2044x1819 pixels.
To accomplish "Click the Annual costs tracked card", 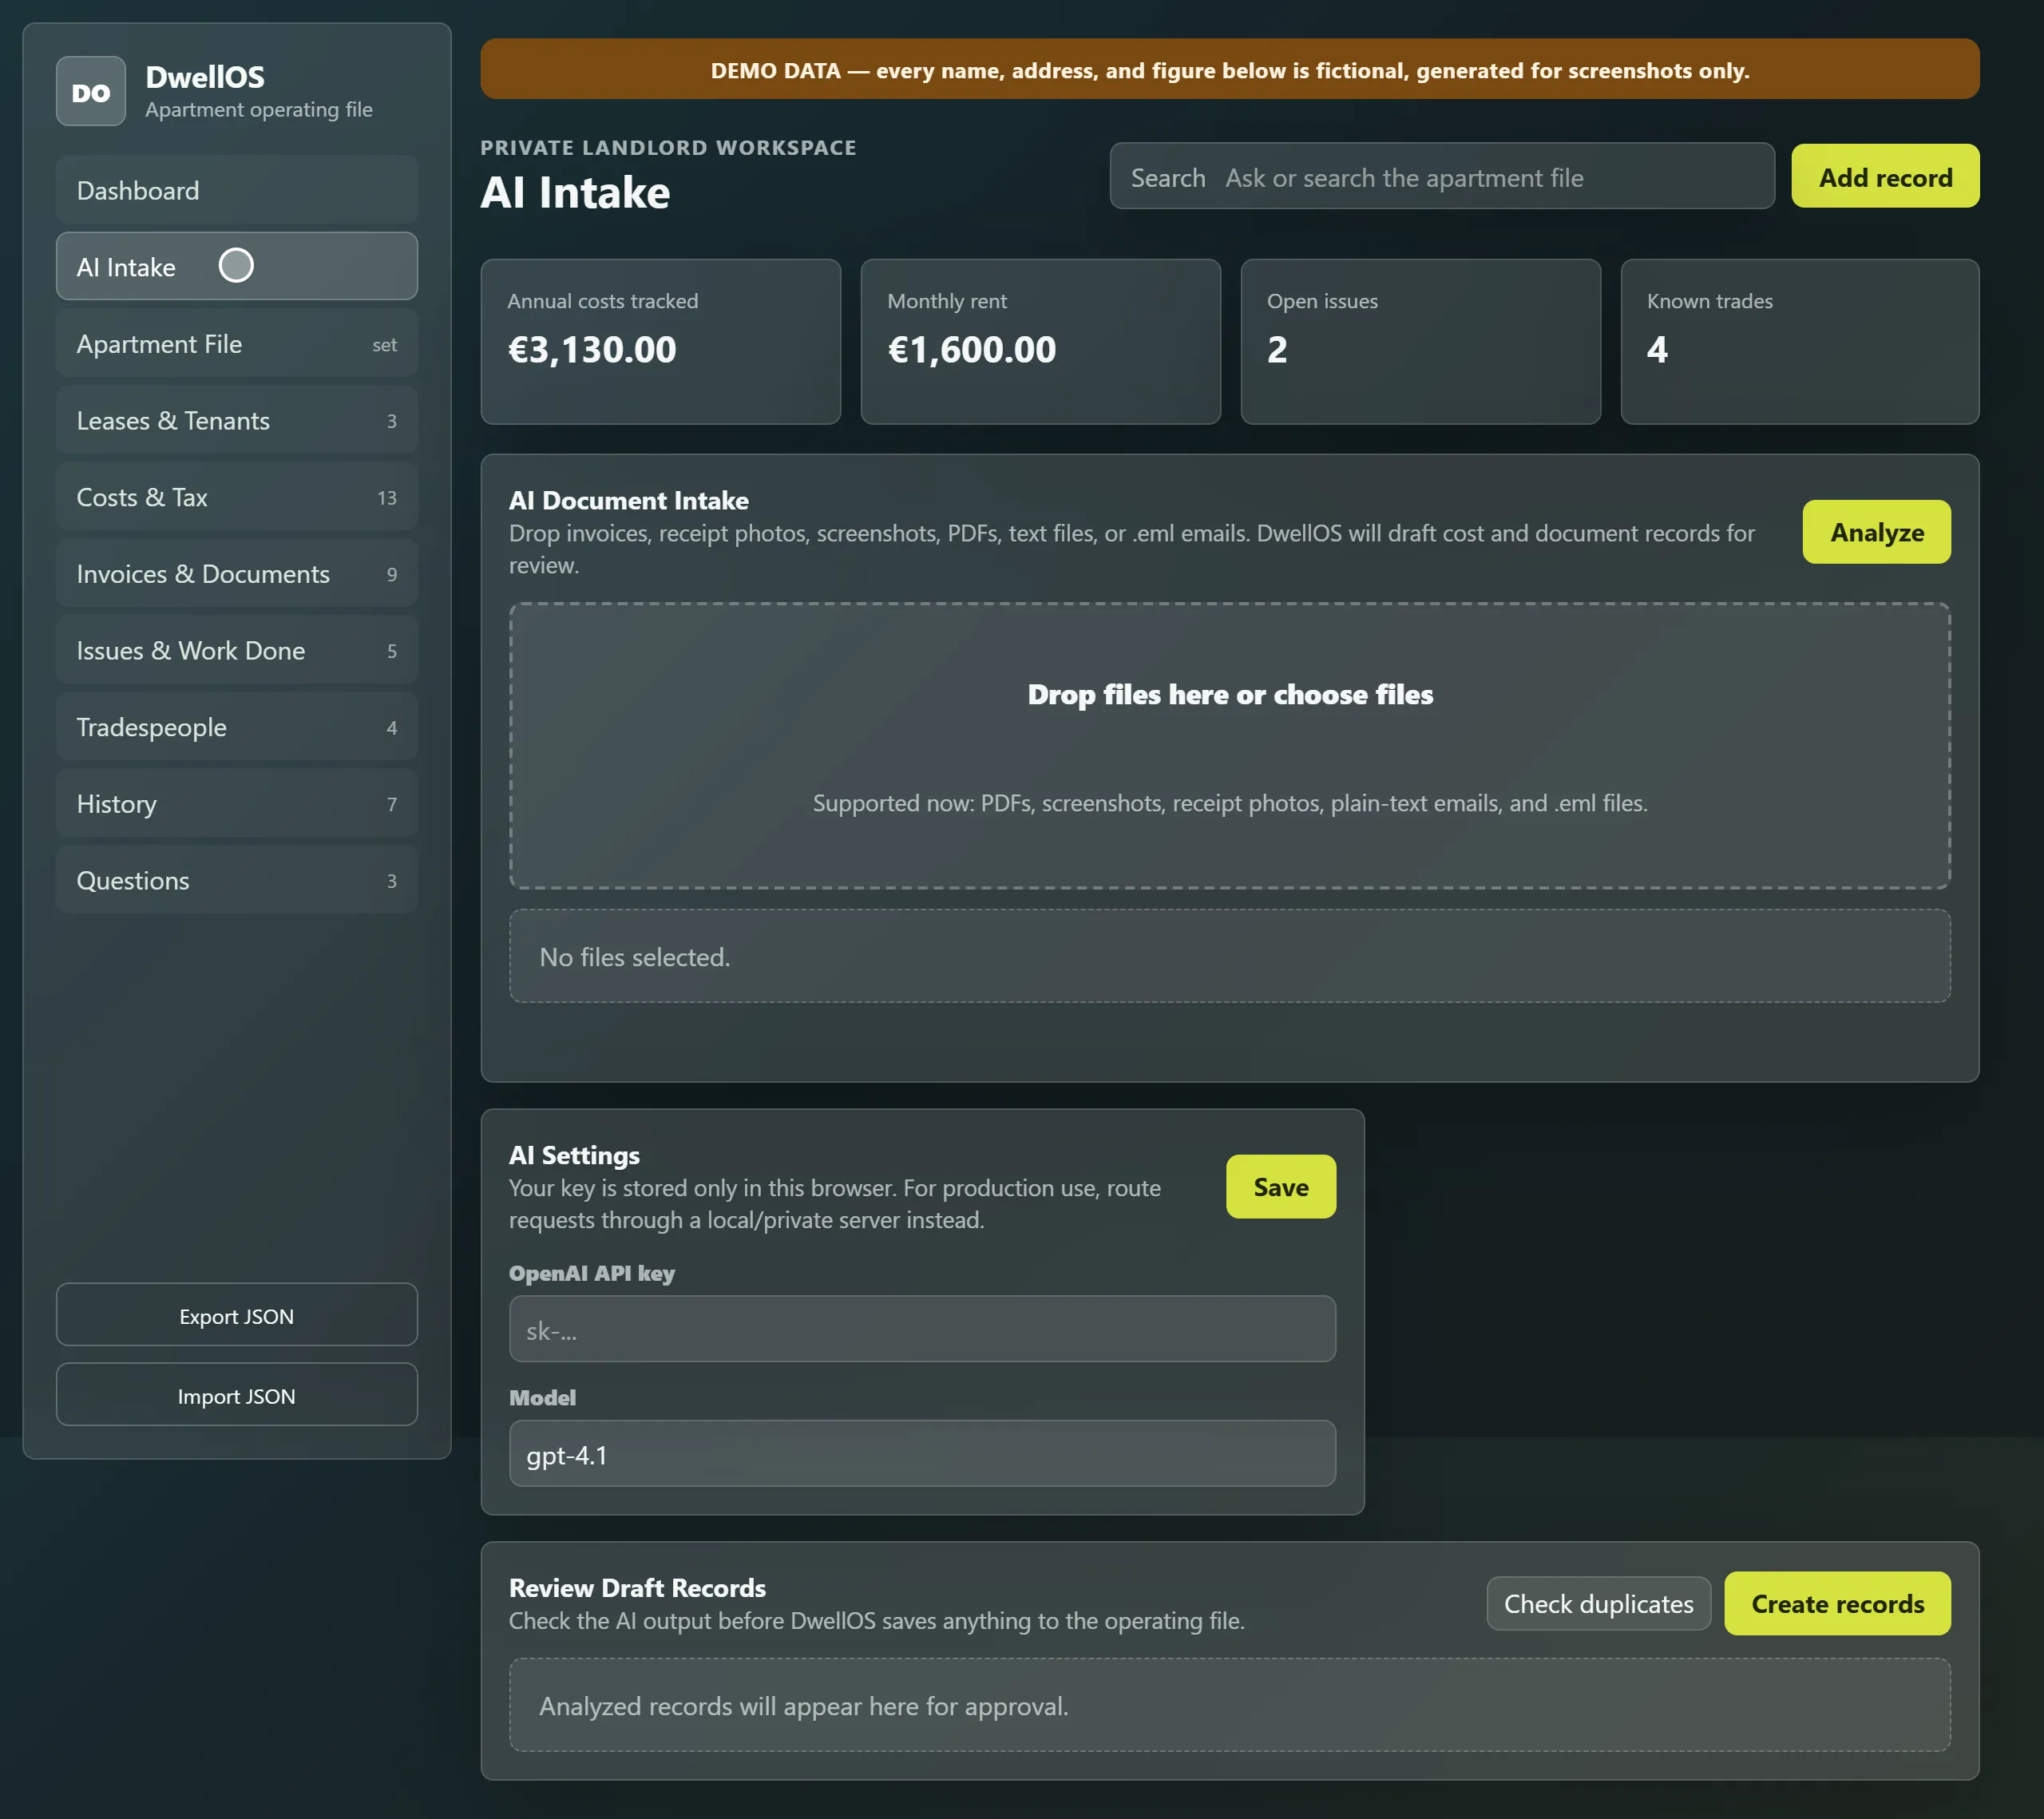I will pyautogui.click(x=660, y=342).
